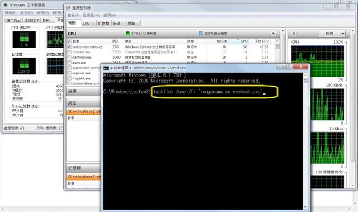This screenshot has height=212, width=358.
Task: Click the cmd.exe window title icon
Action: pyautogui.click(x=106, y=68)
